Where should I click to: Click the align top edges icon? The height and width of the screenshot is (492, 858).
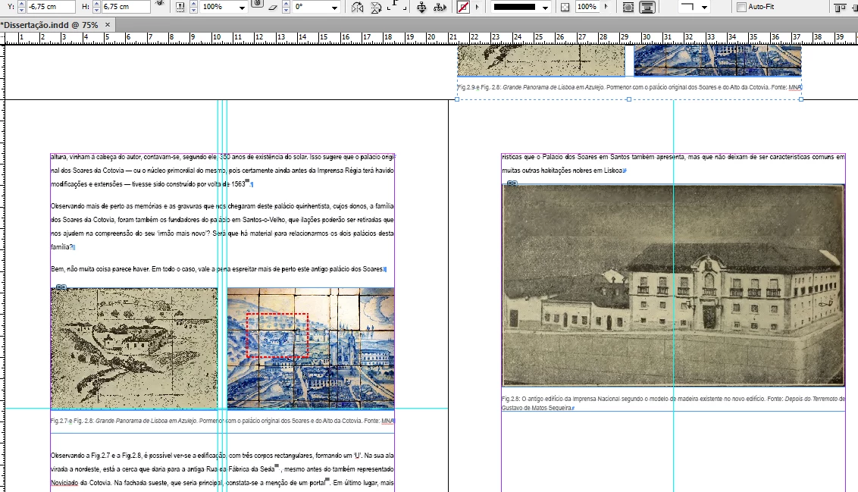(x=840, y=7)
